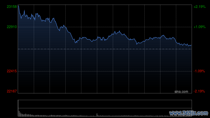Click the midday peak of the price line
This screenshot has width=210, height=118.
(119, 31)
